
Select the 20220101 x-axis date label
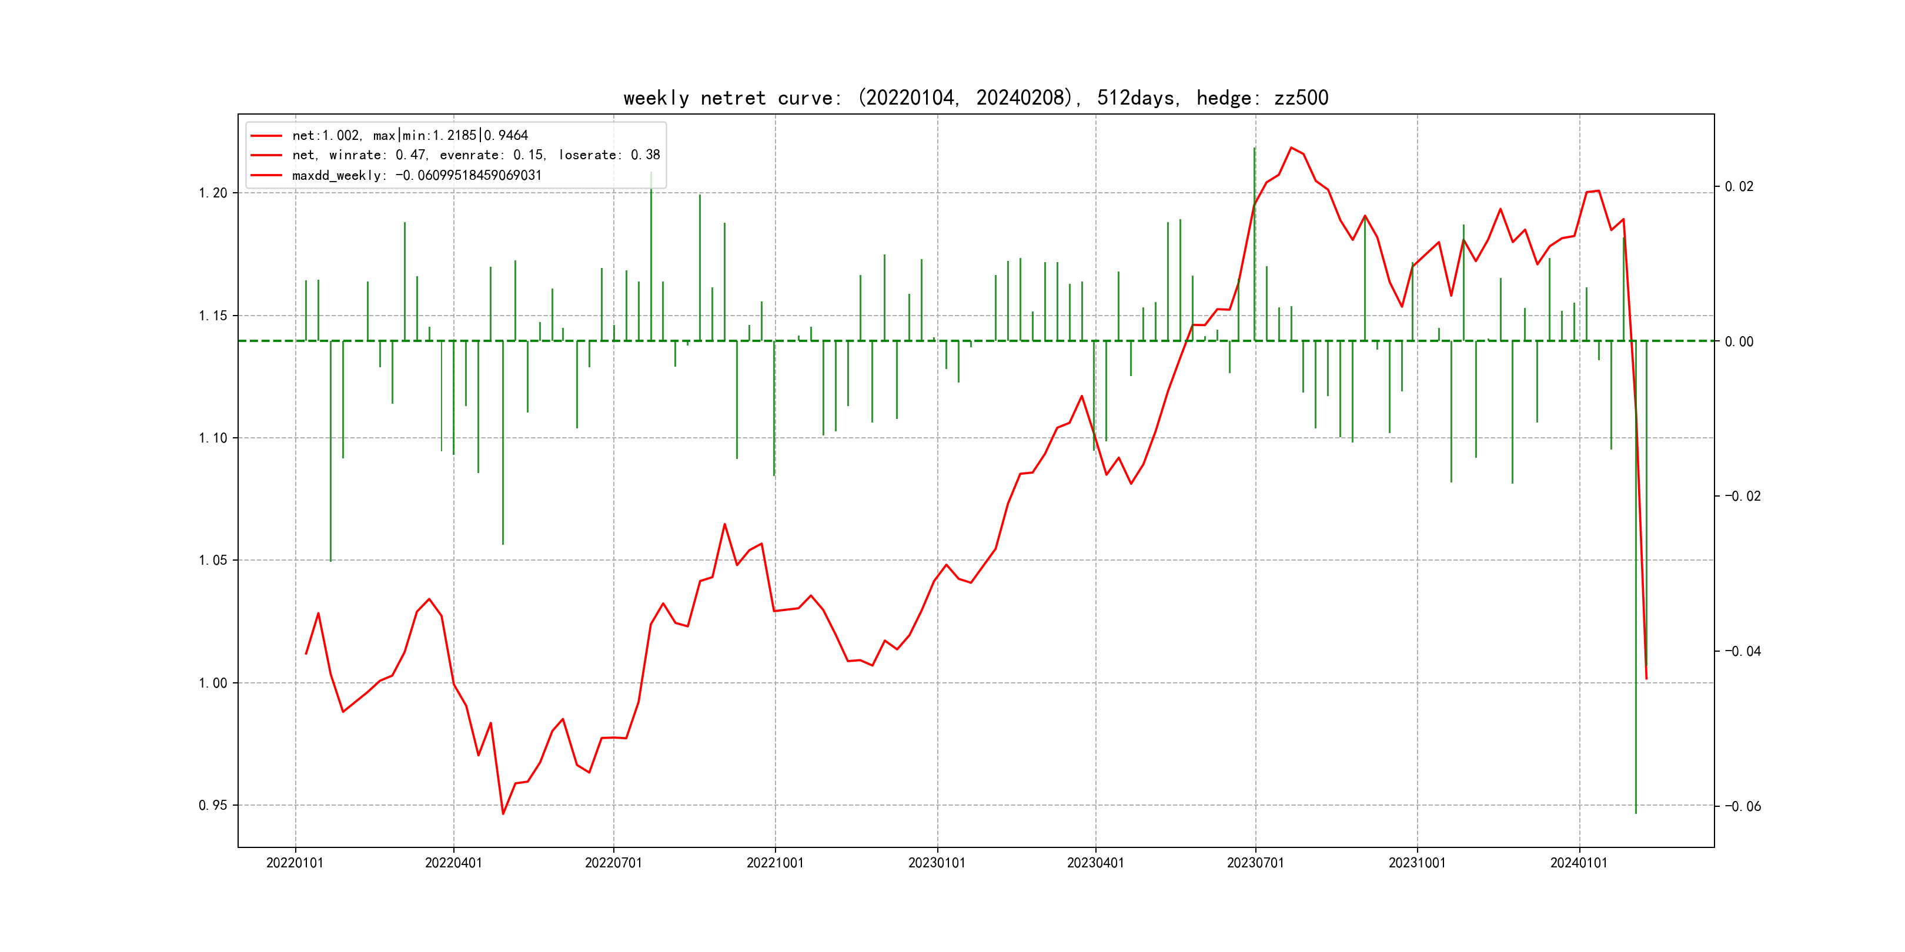(295, 863)
